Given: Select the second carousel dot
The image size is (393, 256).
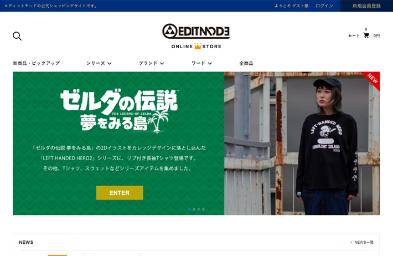Looking at the screenshot, I should pos(194,209).
